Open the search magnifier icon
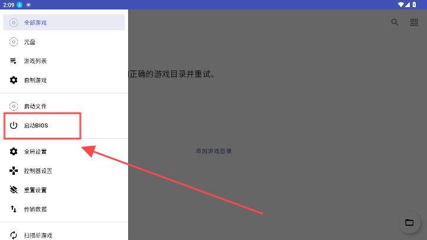 (x=394, y=23)
